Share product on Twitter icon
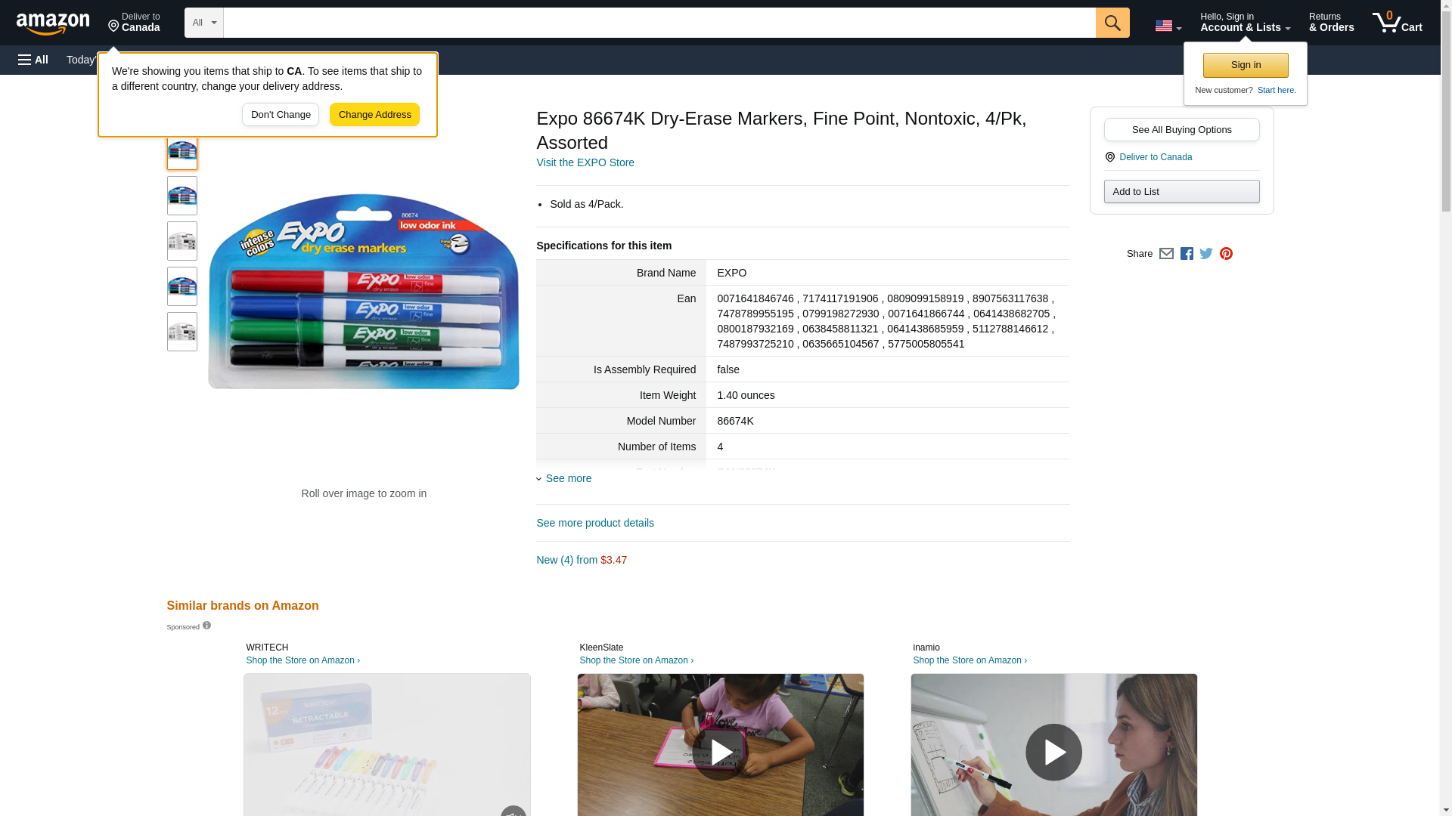This screenshot has height=816, width=1452. tap(1206, 254)
